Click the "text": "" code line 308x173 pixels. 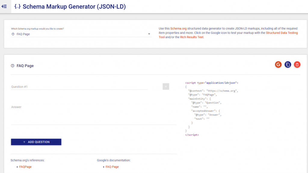pyautogui.click(x=202, y=119)
